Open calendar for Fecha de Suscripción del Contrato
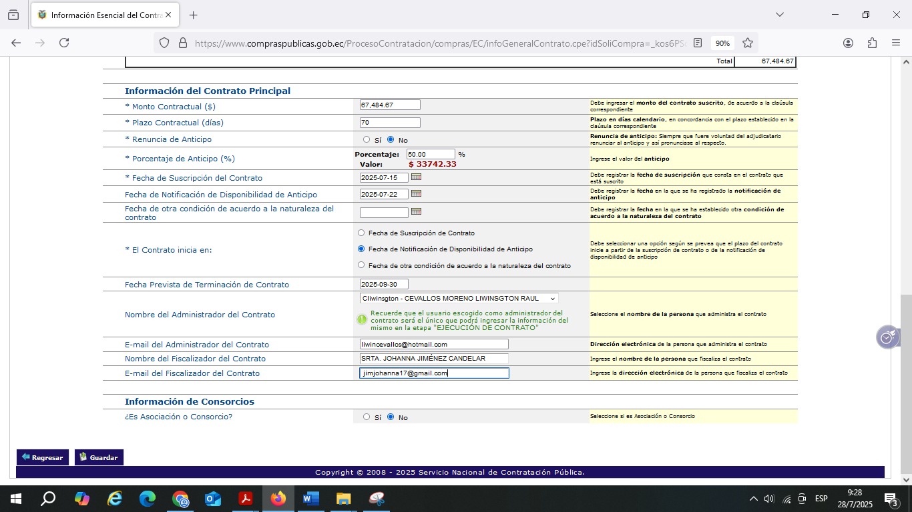The height and width of the screenshot is (512, 912). pos(416,177)
